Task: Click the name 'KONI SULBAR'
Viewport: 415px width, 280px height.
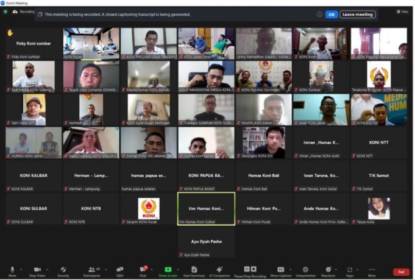Action: coord(34,209)
